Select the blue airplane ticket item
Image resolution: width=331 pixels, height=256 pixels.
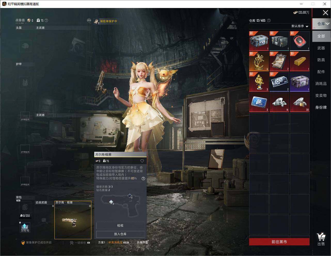259,102
